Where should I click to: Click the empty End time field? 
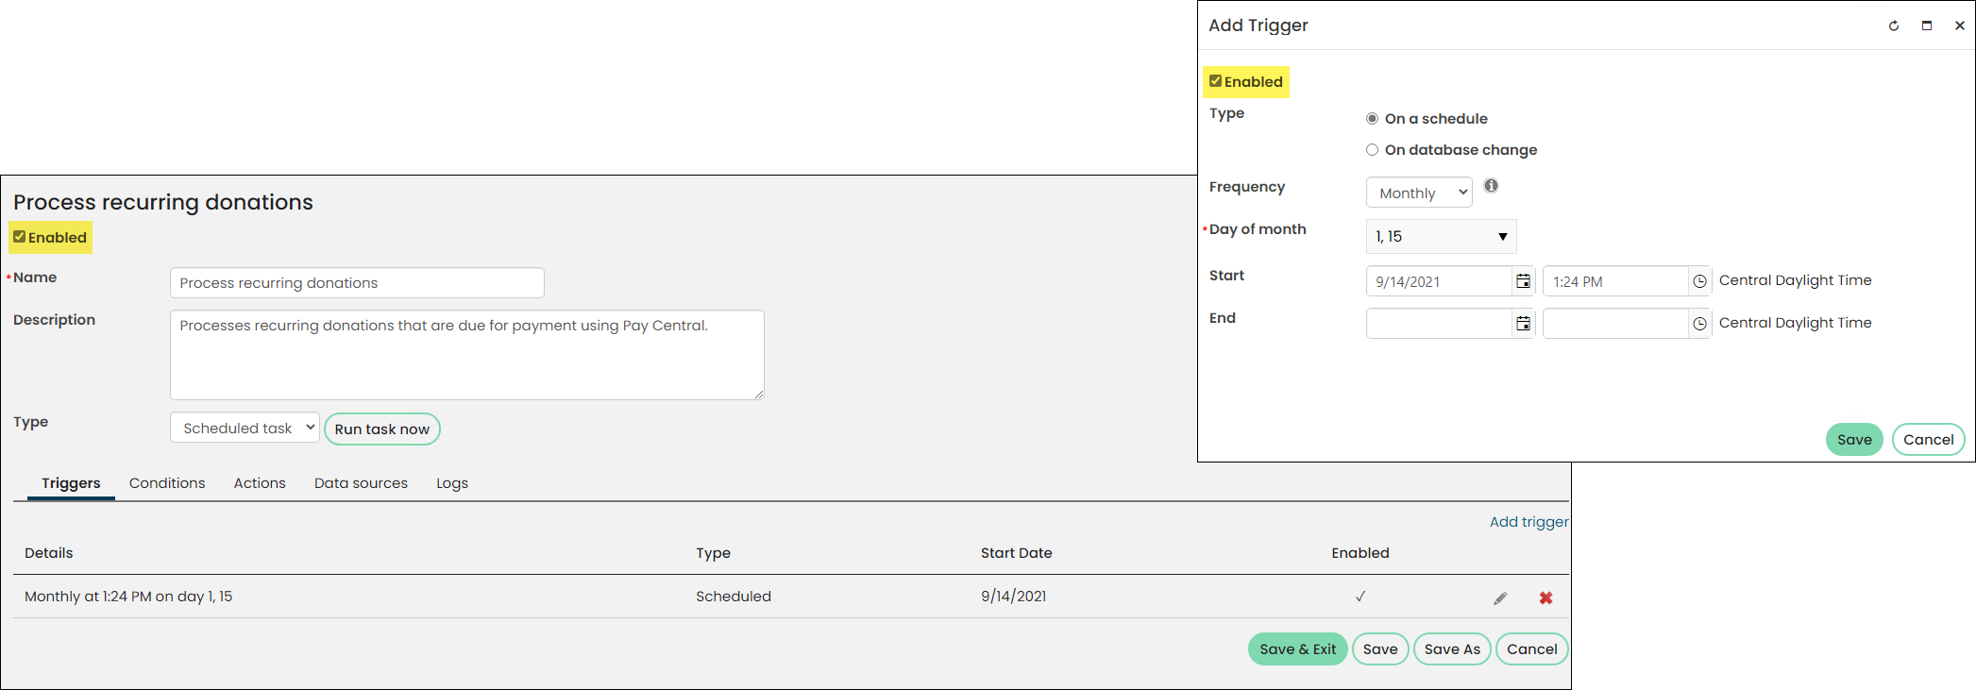tap(1615, 324)
